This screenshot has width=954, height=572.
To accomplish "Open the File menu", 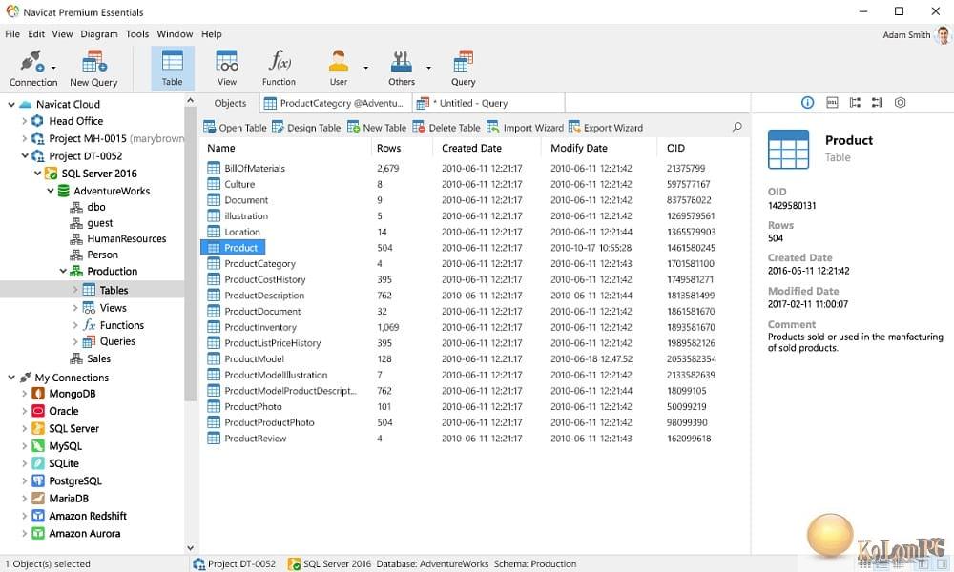I will [x=12, y=34].
